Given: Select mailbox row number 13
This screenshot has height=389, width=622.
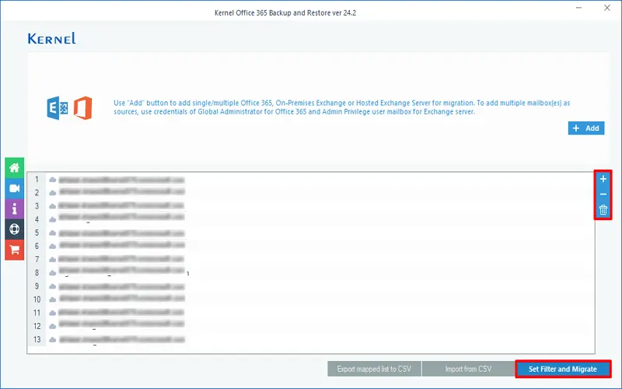Looking at the screenshot, I should click(x=311, y=339).
